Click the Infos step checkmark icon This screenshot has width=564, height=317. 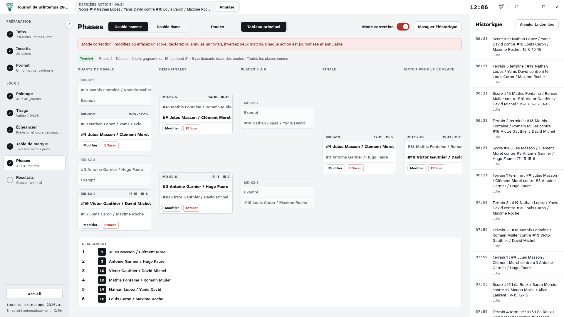(x=10, y=34)
